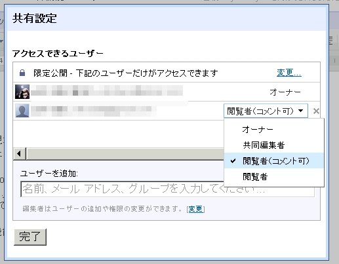Click the [変更] link under the add-user field
Screen dimensions: 339x264
(196, 209)
